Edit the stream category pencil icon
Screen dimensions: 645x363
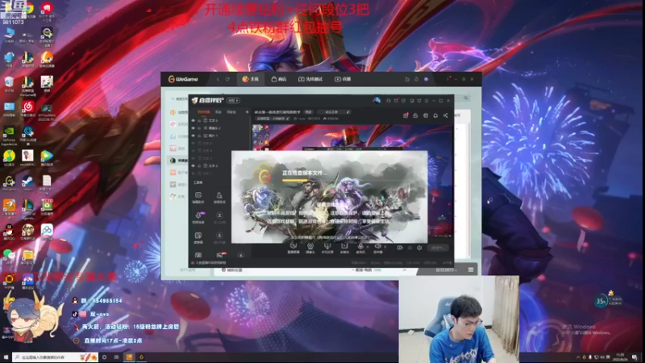[x=288, y=119]
